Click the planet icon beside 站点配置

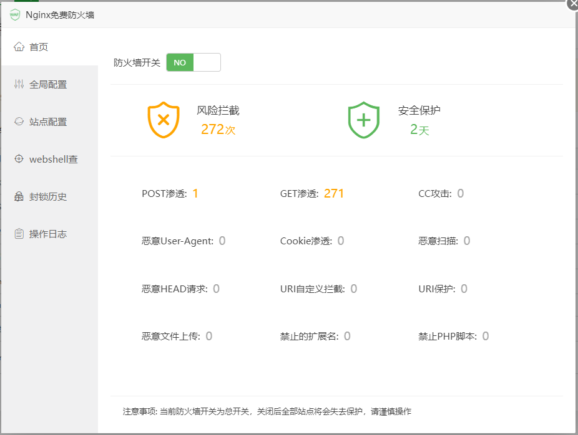tap(19, 122)
